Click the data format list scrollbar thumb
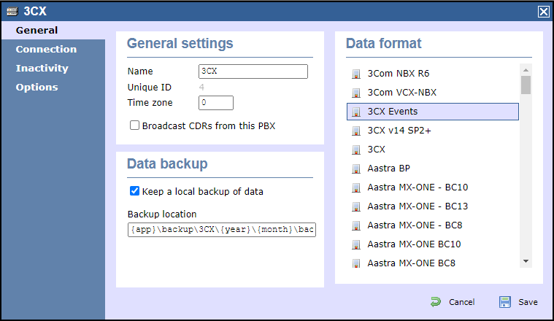Image resolution: width=554 pixels, height=321 pixels. [526, 85]
